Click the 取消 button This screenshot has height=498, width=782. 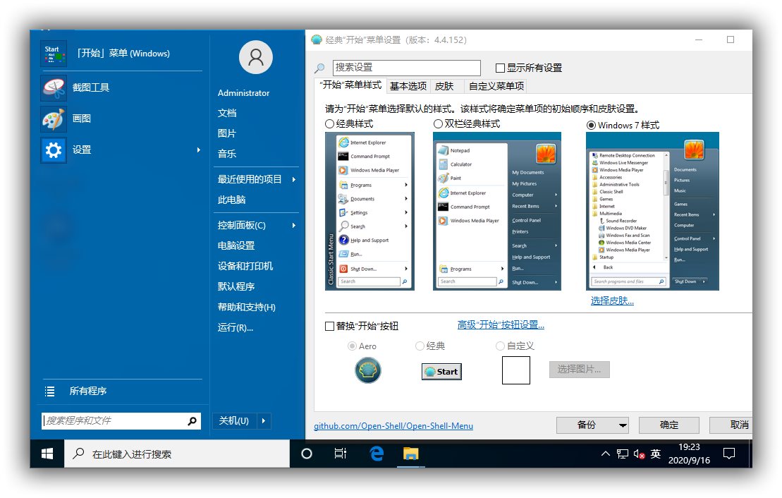pyautogui.click(x=731, y=425)
